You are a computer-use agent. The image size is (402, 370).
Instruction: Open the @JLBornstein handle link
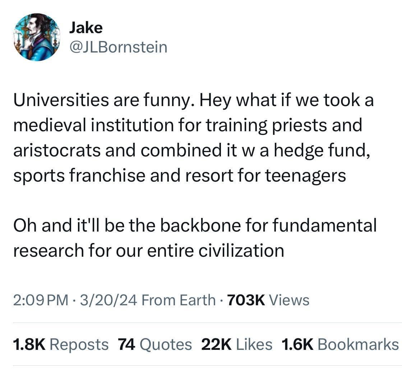click(x=118, y=47)
